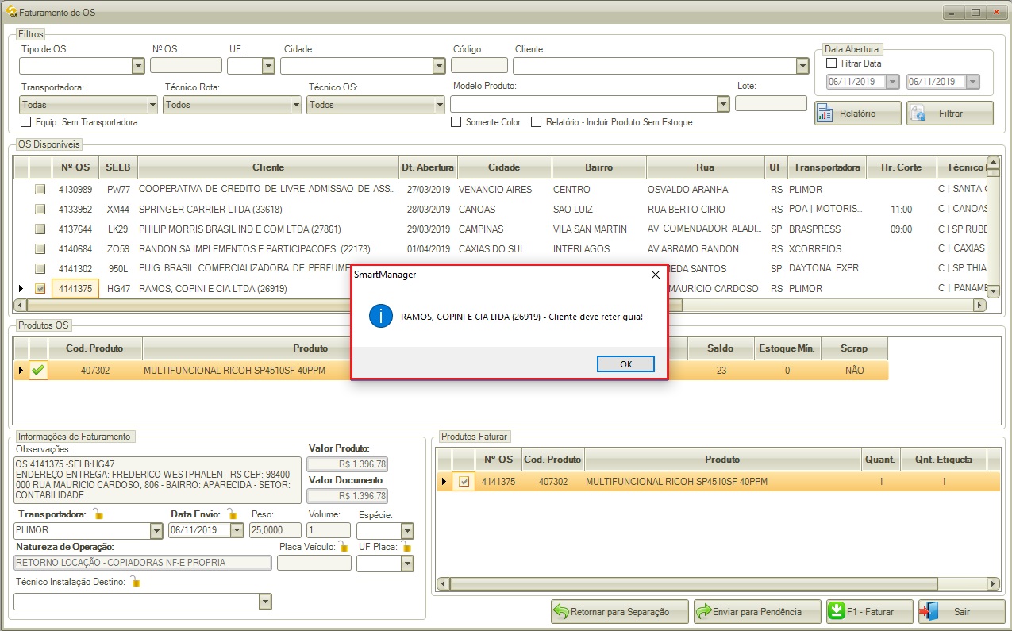Click the Placa Veículo input field
The width and height of the screenshot is (1012, 631).
point(314,563)
